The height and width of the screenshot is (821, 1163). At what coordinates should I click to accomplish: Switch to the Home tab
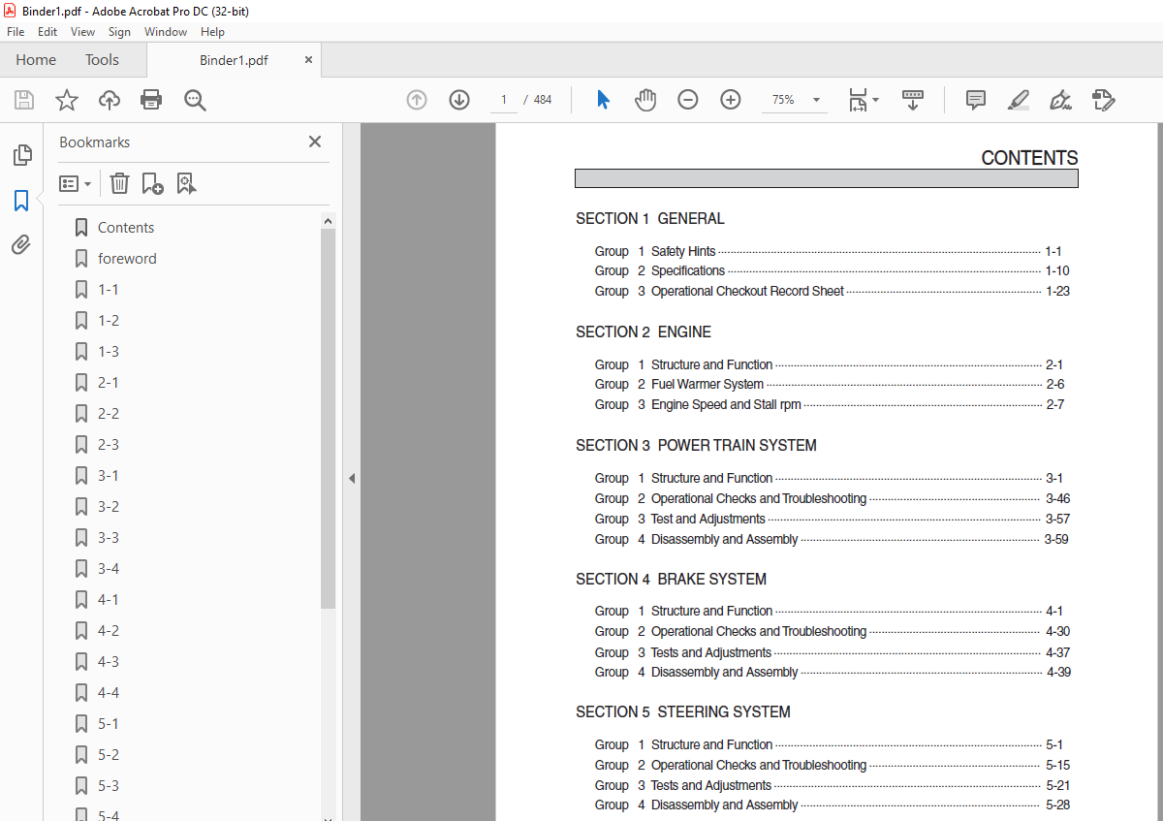36,60
